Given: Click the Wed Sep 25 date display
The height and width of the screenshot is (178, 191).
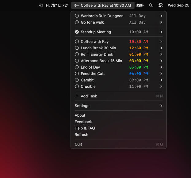Looking at the screenshot, I should click(178, 6).
